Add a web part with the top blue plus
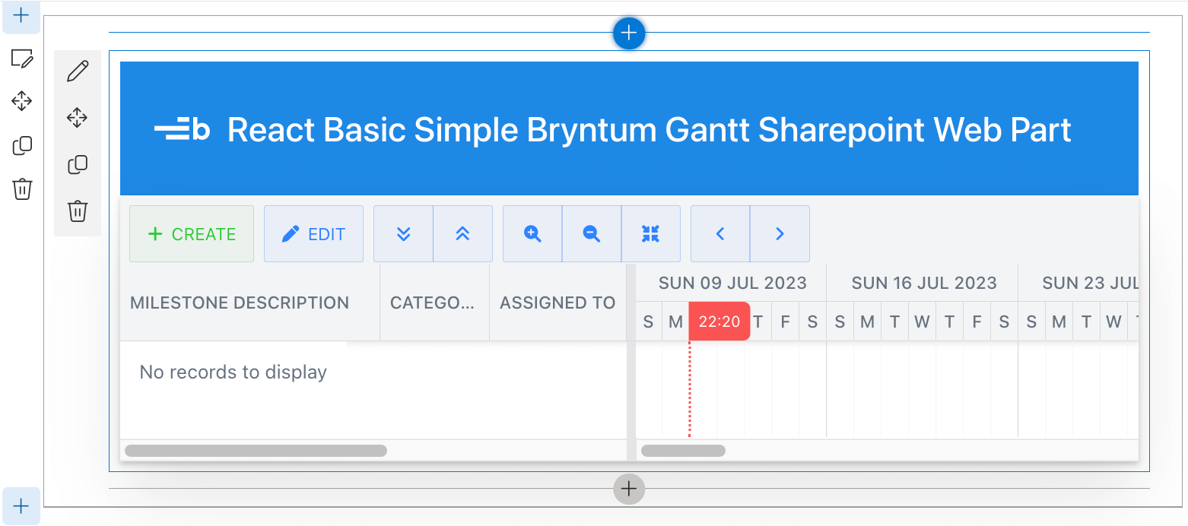Viewport: 1188px width, 526px height. (629, 33)
